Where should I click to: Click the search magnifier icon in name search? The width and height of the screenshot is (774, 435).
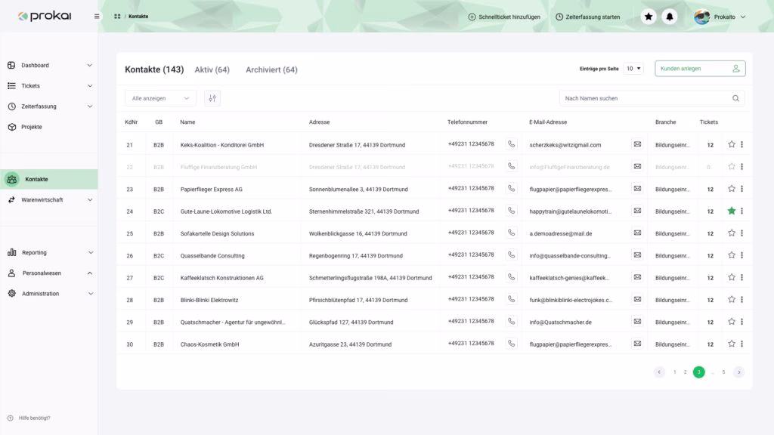pyautogui.click(x=735, y=98)
